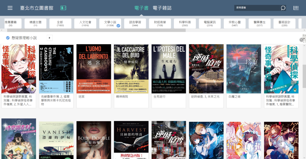Viewport: 306px width, 159px height.
Task: Click the 白魔之塔 title text
Action: 234,97
